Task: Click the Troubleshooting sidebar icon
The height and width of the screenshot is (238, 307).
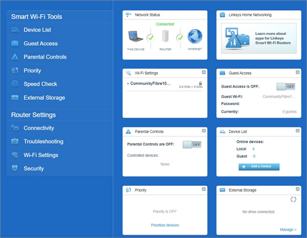Action: (x=15, y=141)
